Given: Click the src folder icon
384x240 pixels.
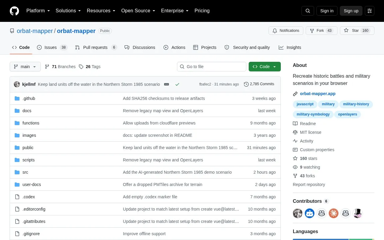Looking at the screenshot, I should [x=17, y=172].
